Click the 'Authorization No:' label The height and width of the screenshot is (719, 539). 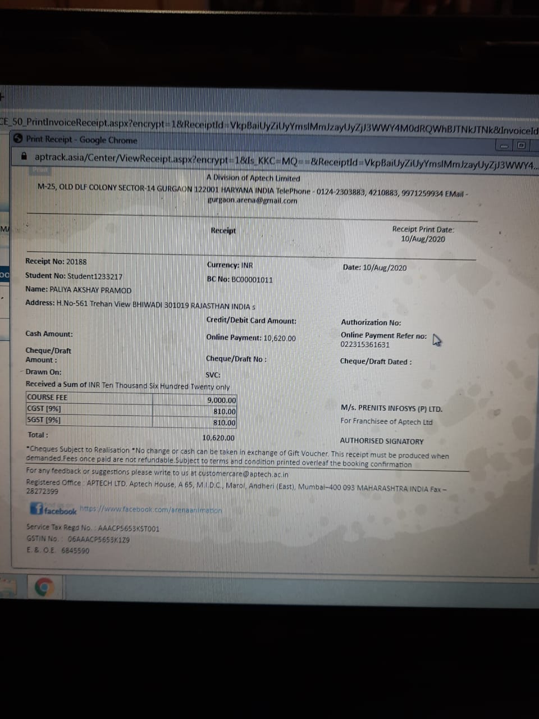pyautogui.click(x=371, y=322)
